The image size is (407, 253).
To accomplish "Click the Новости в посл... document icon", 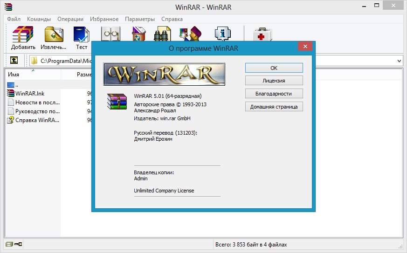I will [x=11, y=102].
